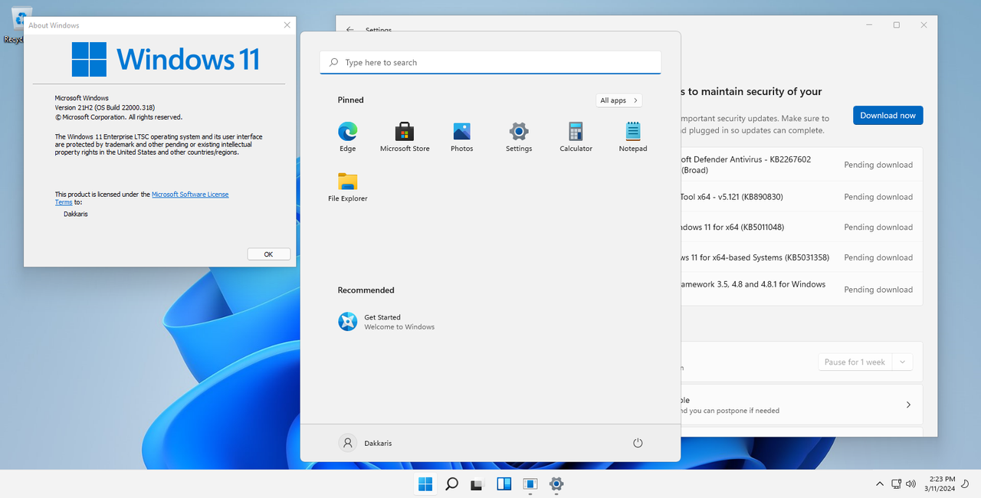Open Search from the taskbar
The image size is (981, 498).
click(451, 484)
